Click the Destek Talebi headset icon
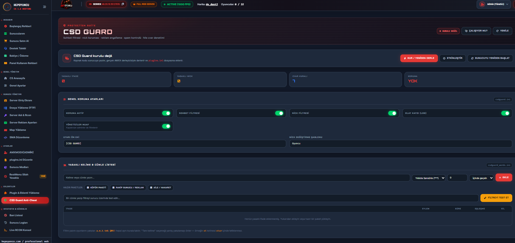The width and height of the screenshot is (515, 243). pyautogui.click(x=5, y=48)
